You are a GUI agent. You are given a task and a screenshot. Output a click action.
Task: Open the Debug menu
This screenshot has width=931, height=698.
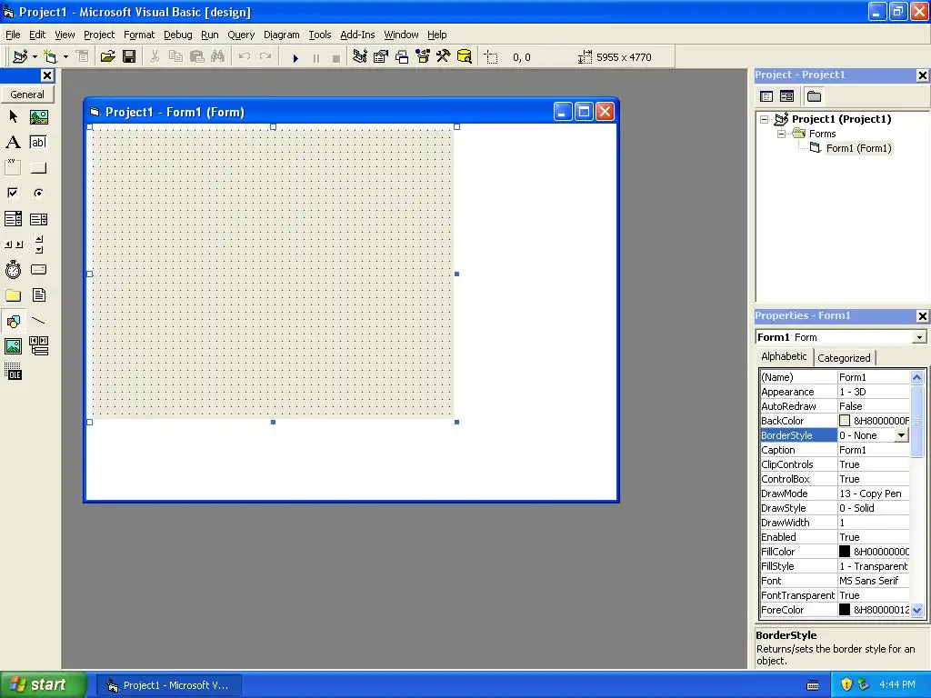click(178, 35)
